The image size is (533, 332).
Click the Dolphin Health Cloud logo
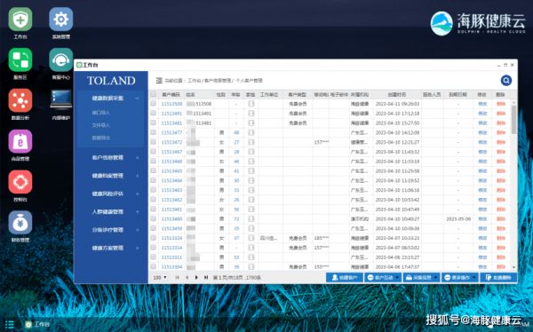point(478,23)
